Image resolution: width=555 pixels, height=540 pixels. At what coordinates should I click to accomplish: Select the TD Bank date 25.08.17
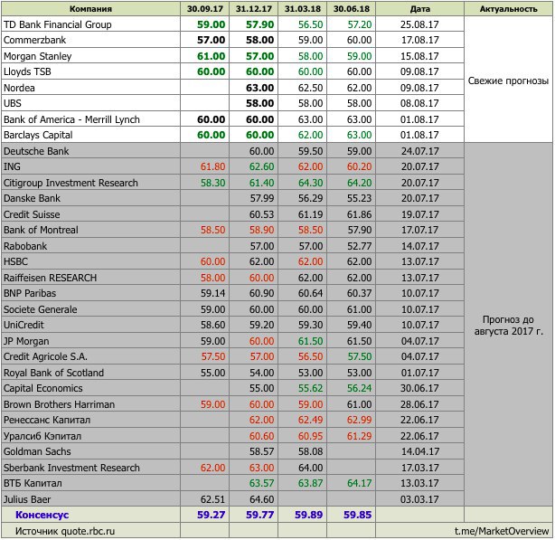coord(419,24)
